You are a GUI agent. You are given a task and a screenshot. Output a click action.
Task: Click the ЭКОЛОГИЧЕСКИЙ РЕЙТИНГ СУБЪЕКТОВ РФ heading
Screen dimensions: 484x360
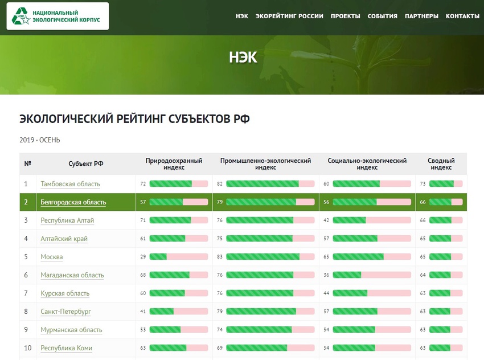tap(134, 119)
